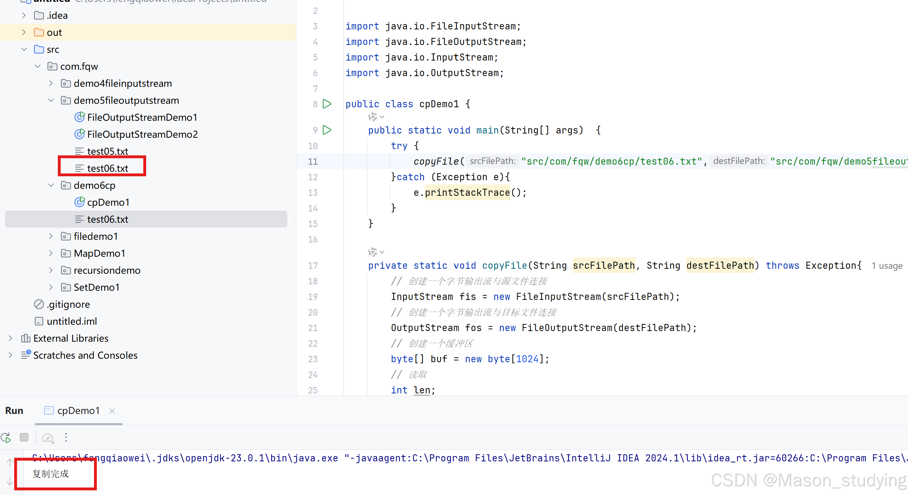
Task: Expand the demo4fileinputstream package
Action: [x=51, y=83]
